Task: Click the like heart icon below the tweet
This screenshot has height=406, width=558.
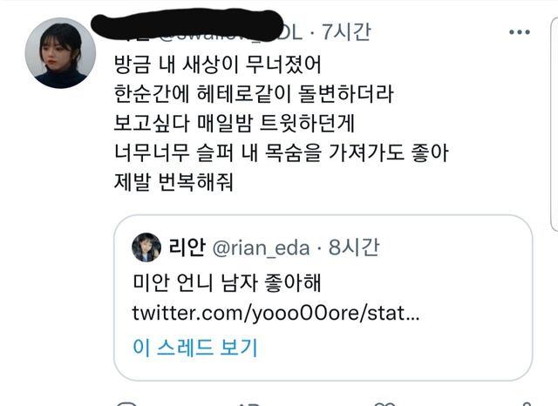Action: tap(385, 404)
